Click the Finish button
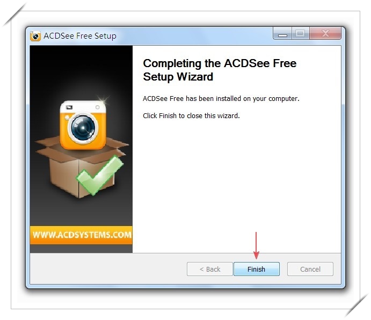Viewport: 371px width, 320px height. point(257,269)
